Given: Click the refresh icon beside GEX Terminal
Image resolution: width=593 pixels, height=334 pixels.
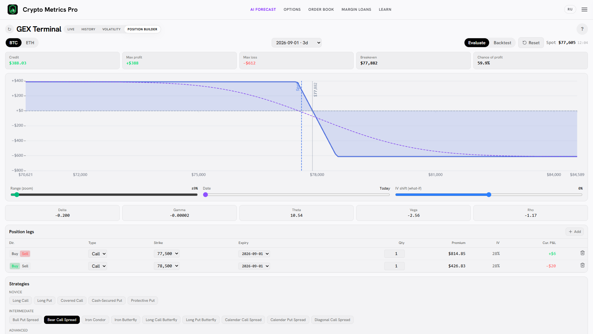Looking at the screenshot, I should pos(9,29).
